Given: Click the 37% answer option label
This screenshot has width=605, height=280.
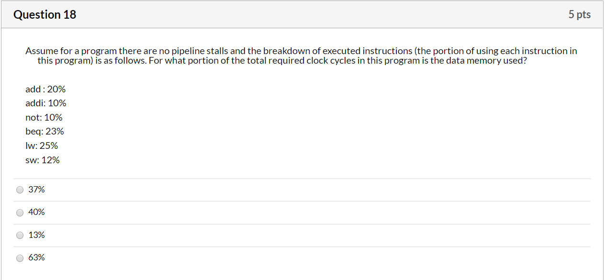Looking at the screenshot, I should pyautogui.click(x=36, y=190).
